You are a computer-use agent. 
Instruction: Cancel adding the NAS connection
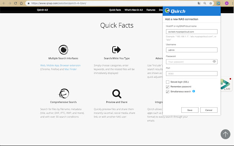209,110
